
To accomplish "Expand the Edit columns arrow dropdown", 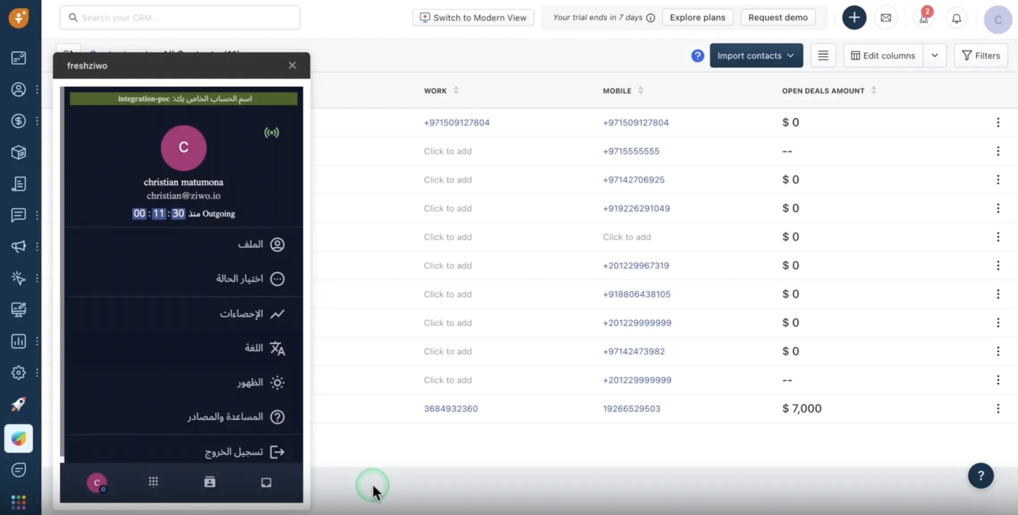I will tap(934, 55).
